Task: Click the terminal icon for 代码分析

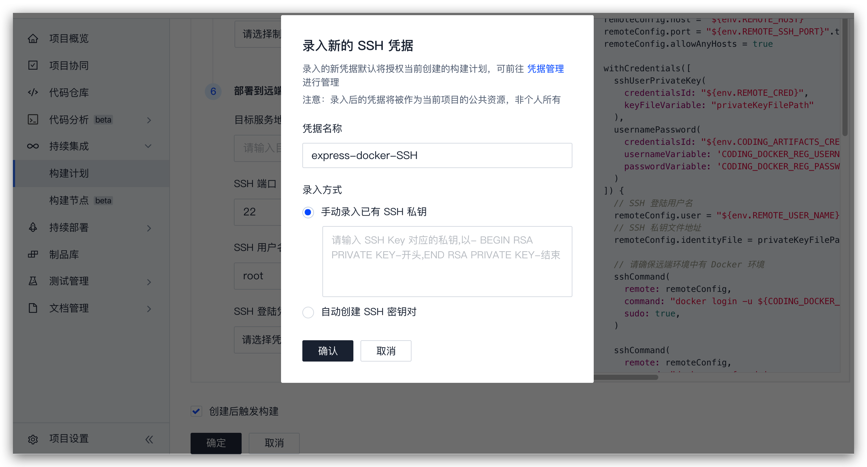Action: [33, 120]
